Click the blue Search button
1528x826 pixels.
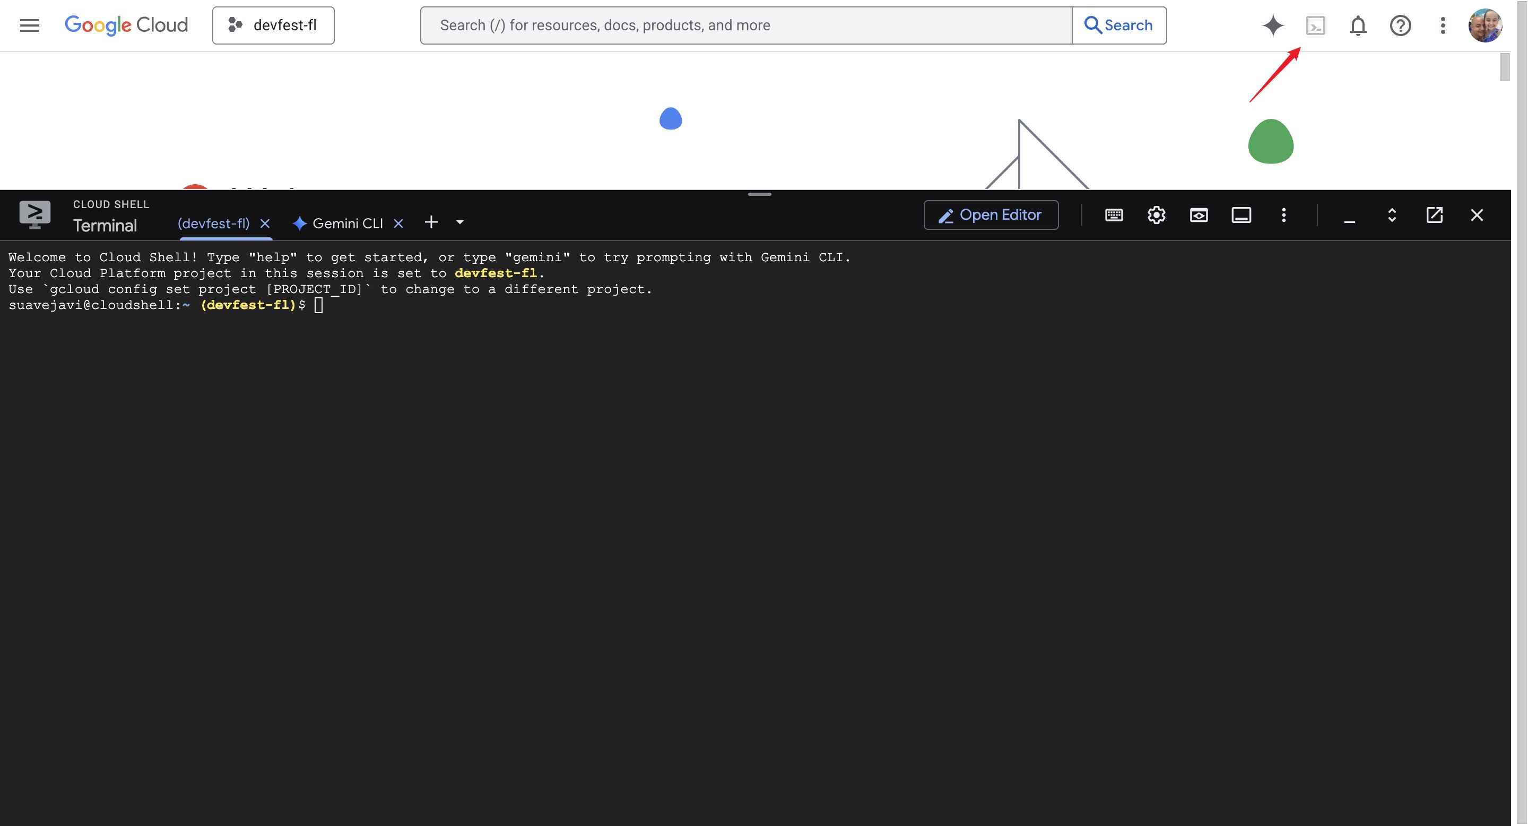pyautogui.click(x=1119, y=25)
